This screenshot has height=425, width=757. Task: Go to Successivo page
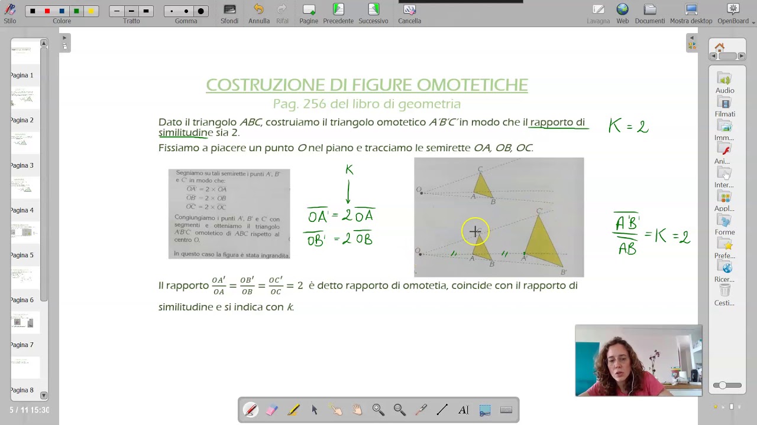coord(373,14)
